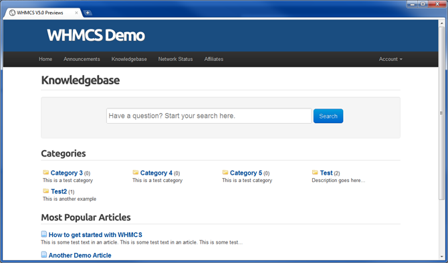Click the Category 4 folder icon
The width and height of the screenshot is (448, 263).
(136, 173)
